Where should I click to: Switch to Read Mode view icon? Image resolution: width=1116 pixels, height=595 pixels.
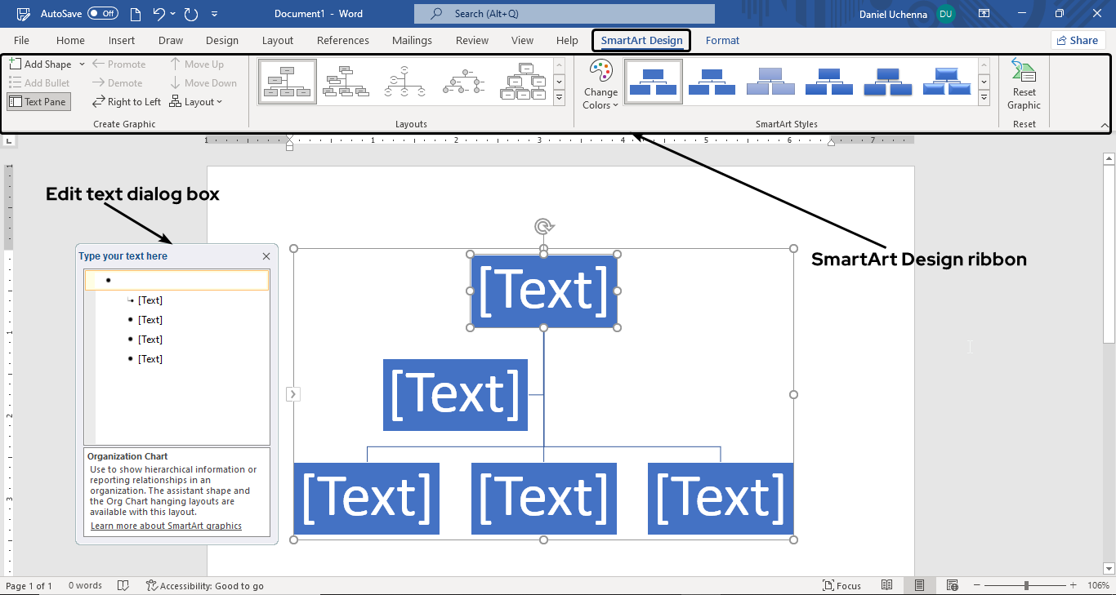coord(887,585)
